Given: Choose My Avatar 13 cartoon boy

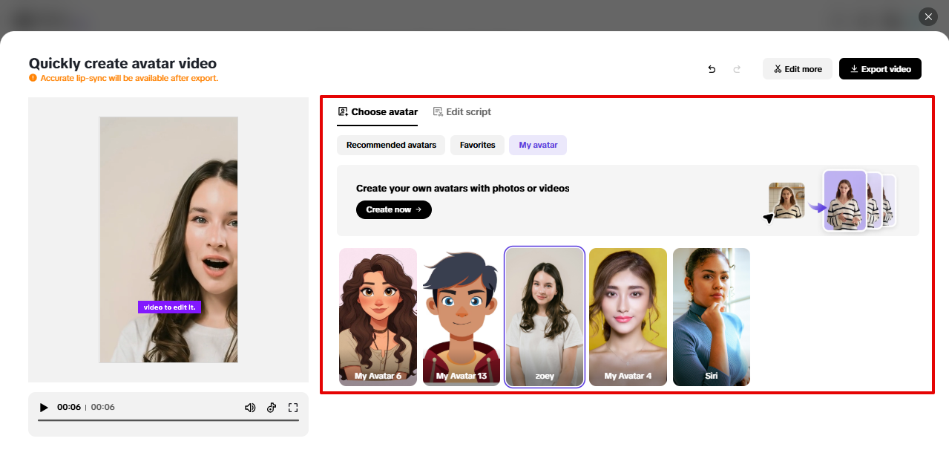Looking at the screenshot, I should pos(462,316).
